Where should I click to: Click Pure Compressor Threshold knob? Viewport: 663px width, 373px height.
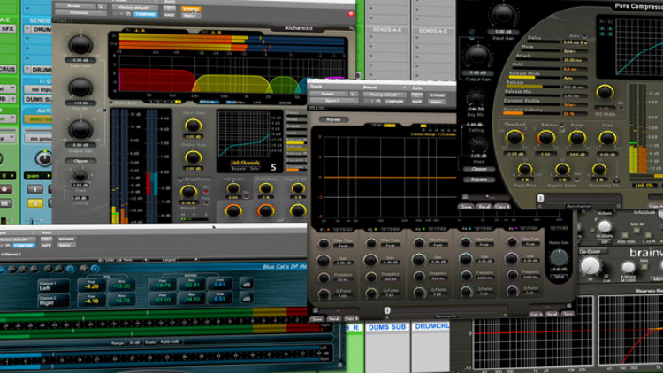[514, 137]
